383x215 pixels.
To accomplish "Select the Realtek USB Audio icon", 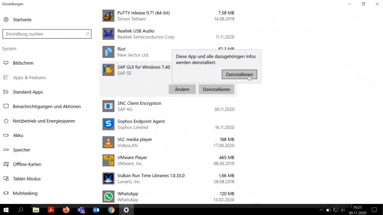I will pos(108,34).
